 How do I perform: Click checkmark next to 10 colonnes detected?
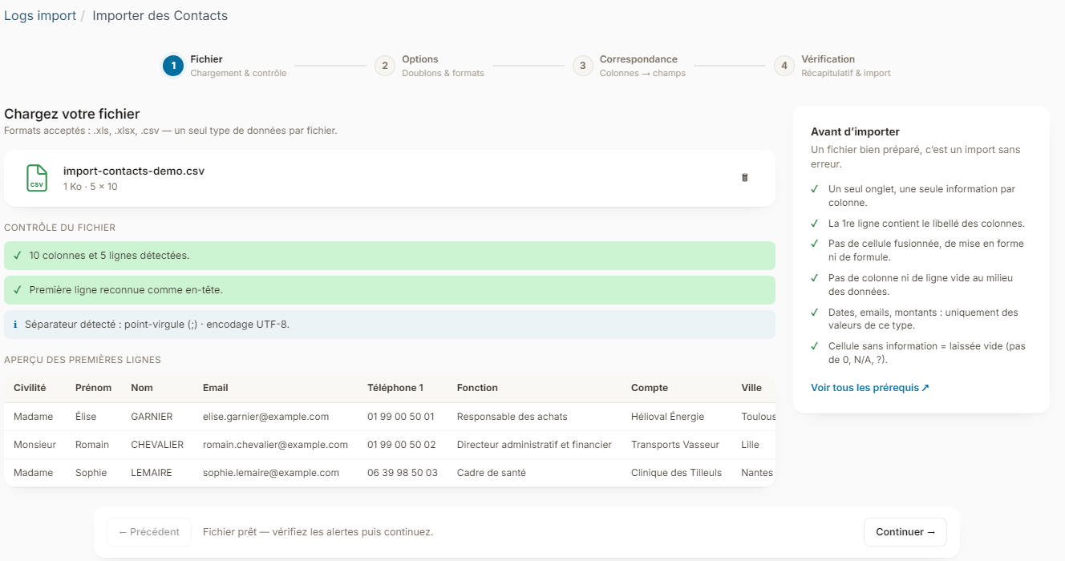pos(18,256)
